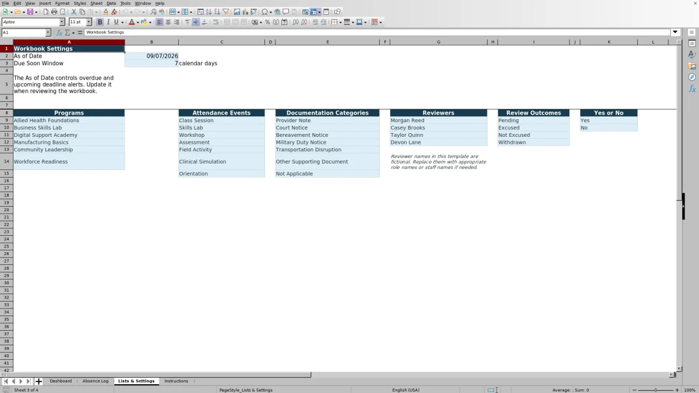
Task: Click the zoom slider in status bar
Action: point(656,390)
